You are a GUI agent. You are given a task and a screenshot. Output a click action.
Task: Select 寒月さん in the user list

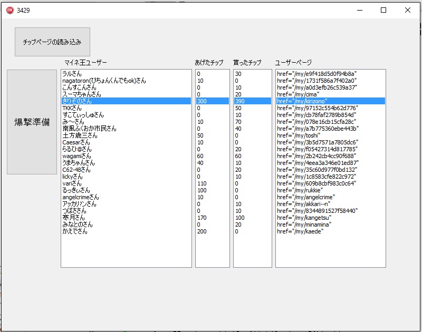(73, 218)
